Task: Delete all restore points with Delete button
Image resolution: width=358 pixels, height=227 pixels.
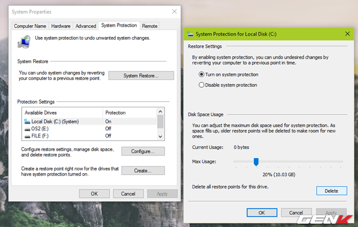Action: click(x=331, y=191)
